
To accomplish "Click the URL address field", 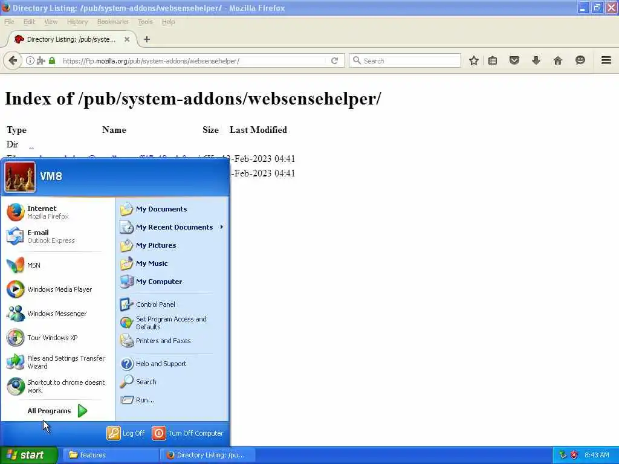I will pos(193,61).
